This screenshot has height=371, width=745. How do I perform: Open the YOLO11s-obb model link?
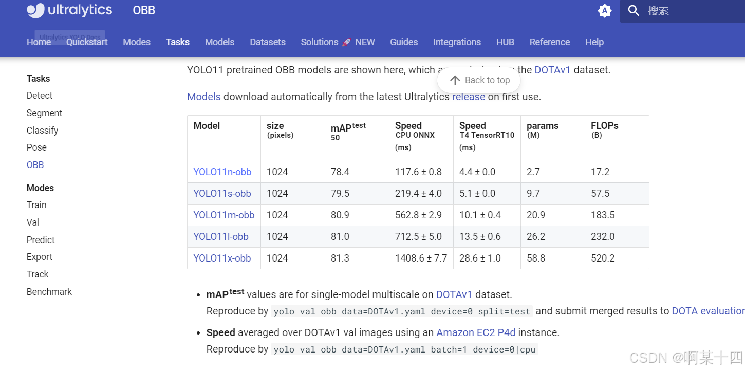[222, 194]
